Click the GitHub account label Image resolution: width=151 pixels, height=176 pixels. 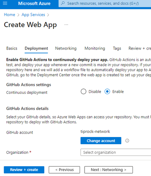(x=20, y=132)
